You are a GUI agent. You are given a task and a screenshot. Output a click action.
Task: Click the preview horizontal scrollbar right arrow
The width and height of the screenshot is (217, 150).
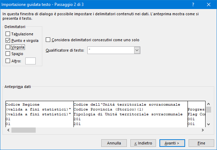(203, 130)
